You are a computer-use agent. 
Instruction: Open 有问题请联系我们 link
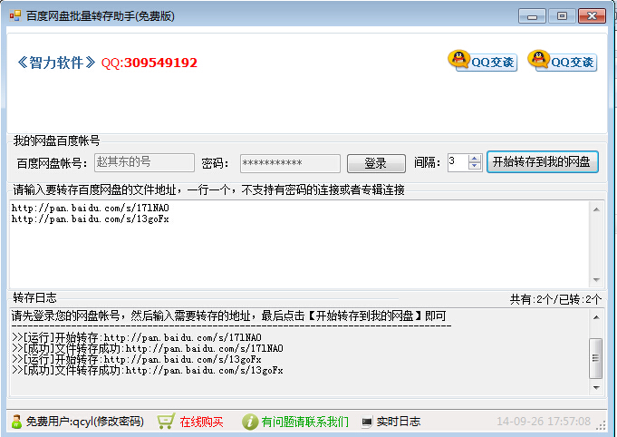pos(305,422)
